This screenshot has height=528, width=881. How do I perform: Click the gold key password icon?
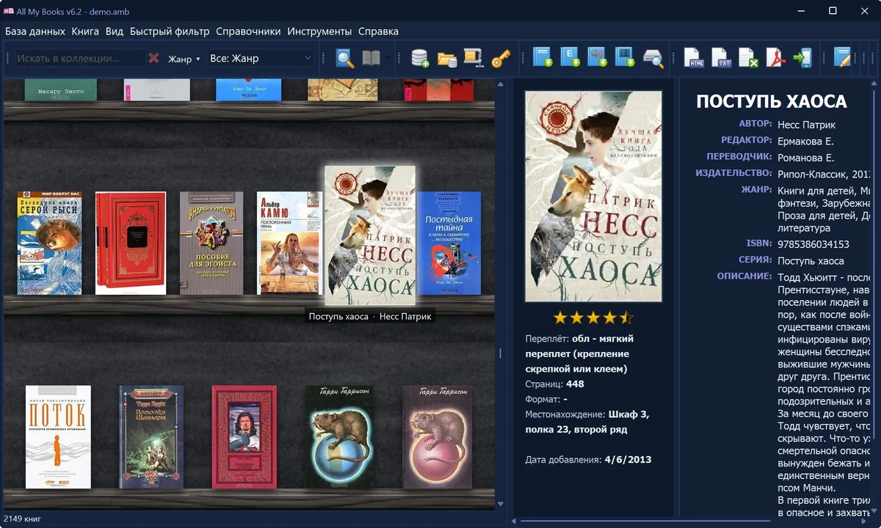(x=501, y=58)
